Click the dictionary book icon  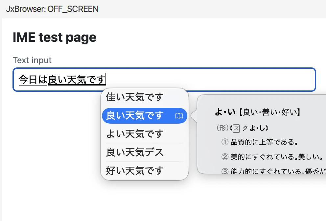click(179, 116)
